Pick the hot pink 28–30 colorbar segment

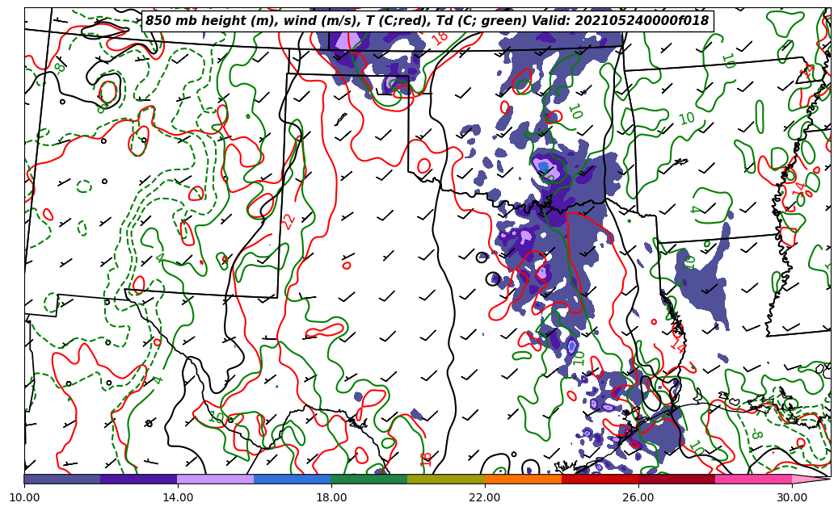753,479
